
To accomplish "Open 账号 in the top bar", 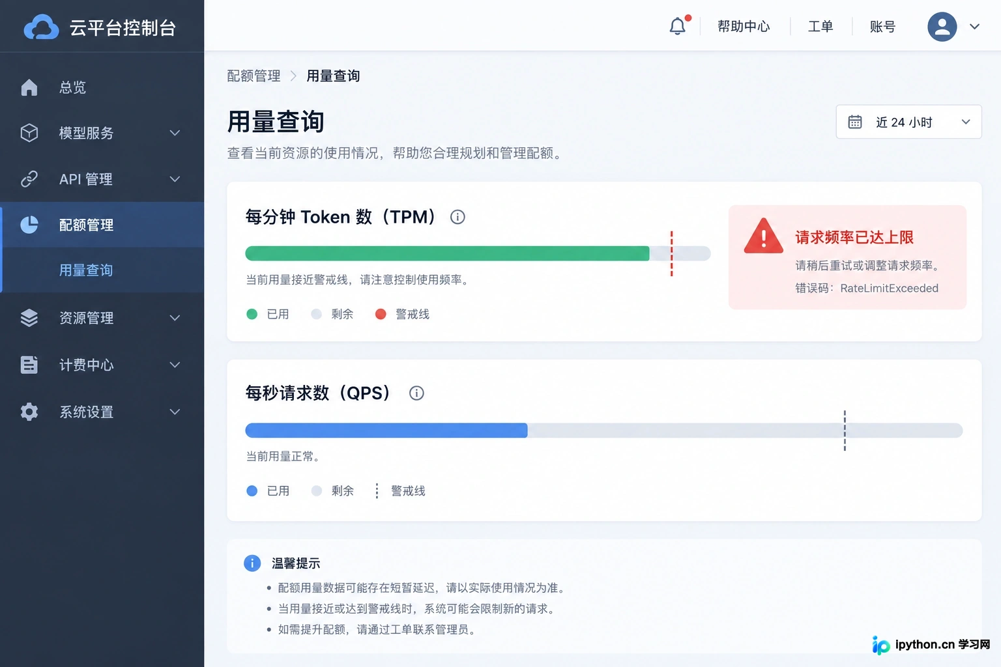I will (882, 27).
